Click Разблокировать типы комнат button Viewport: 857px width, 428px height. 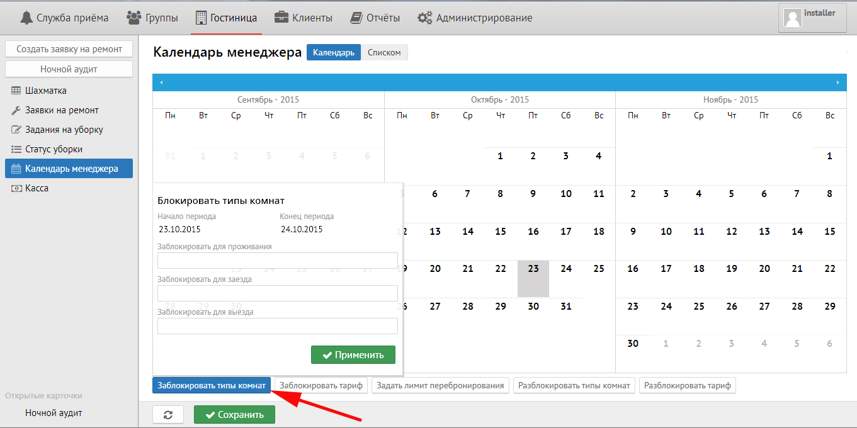pyautogui.click(x=574, y=385)
